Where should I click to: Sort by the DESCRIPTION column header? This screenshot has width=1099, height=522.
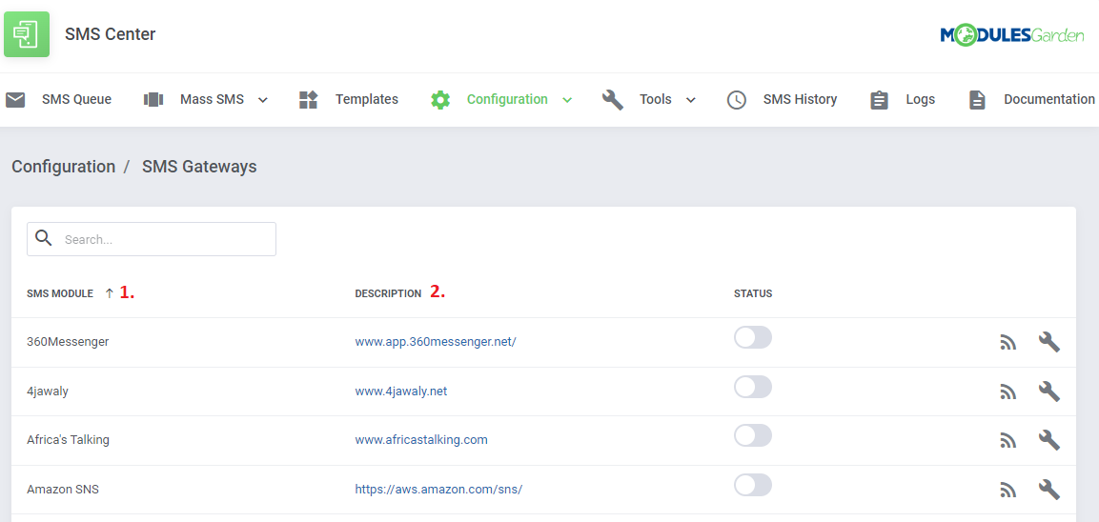tap(388, 293)
